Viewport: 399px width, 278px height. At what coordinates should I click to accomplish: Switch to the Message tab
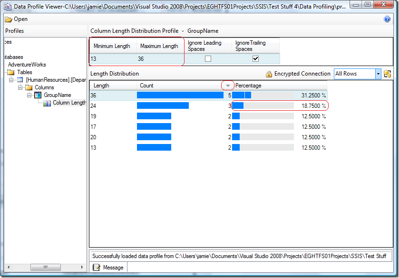(108, 268)
